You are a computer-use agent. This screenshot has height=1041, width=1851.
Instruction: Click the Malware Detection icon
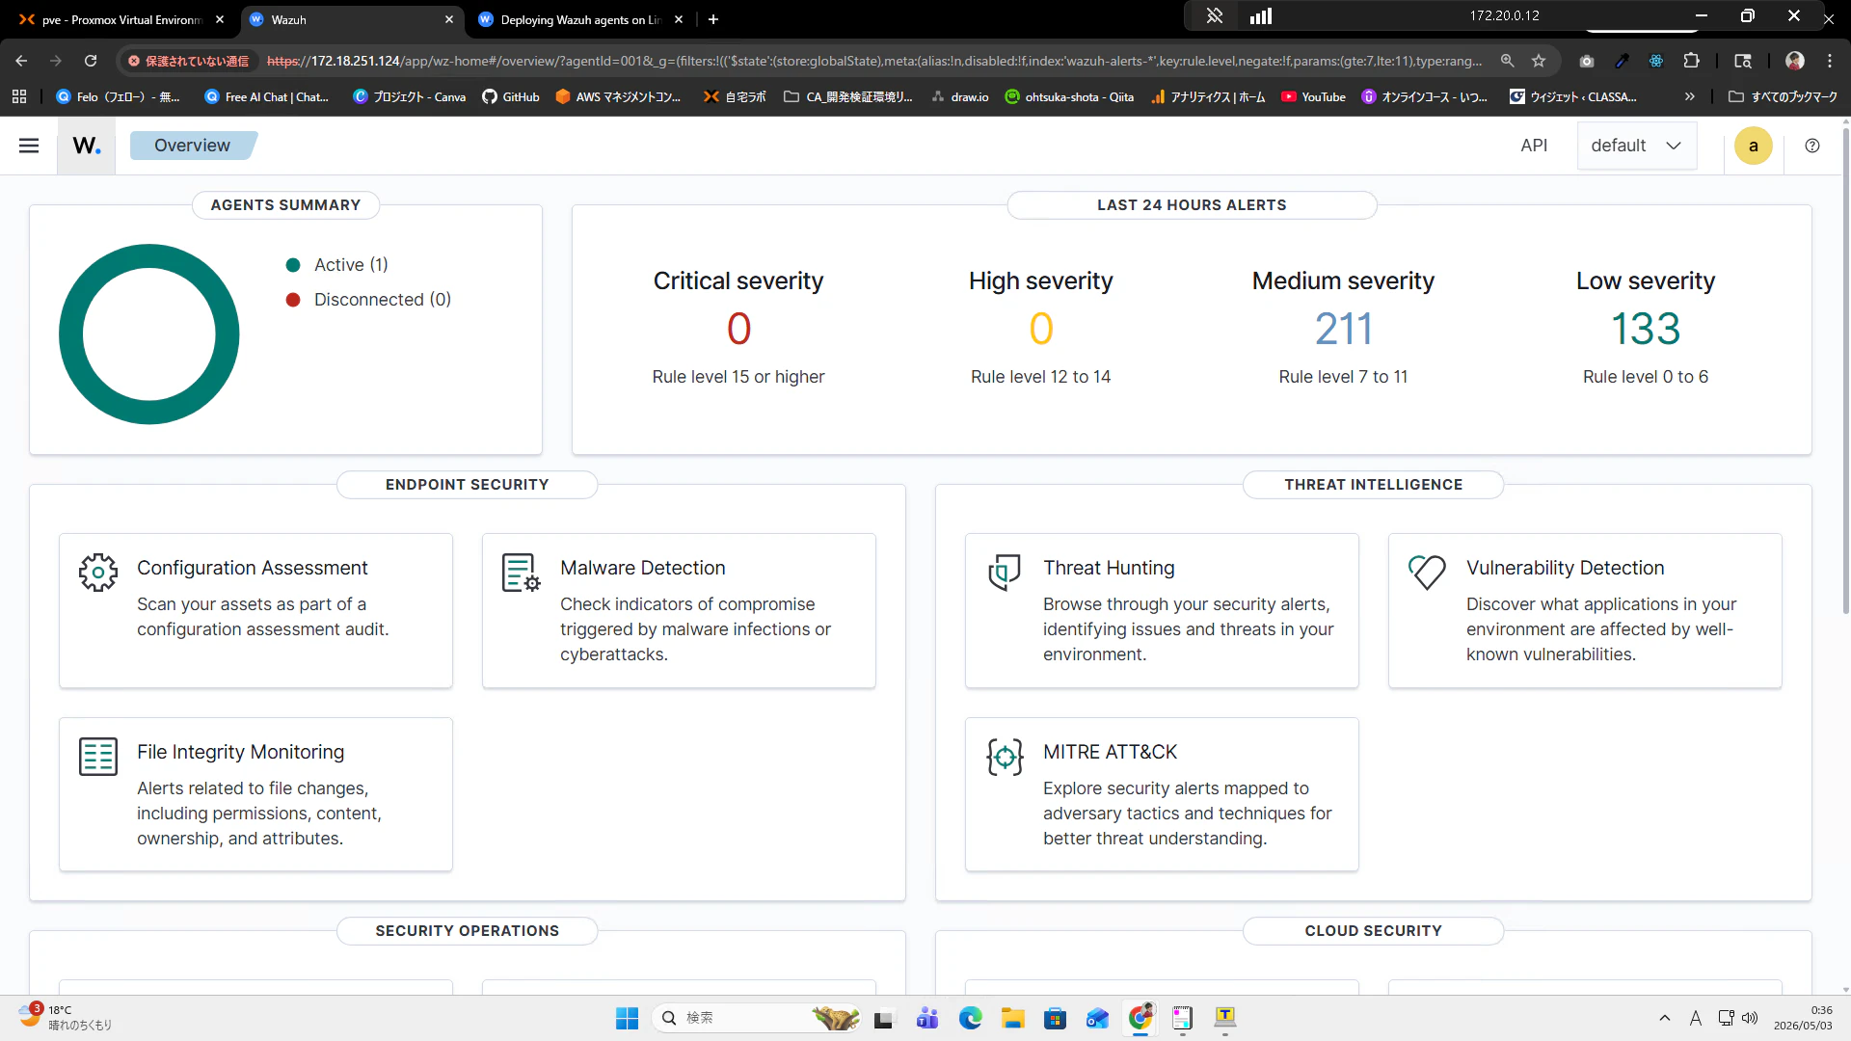pos(522,573)
